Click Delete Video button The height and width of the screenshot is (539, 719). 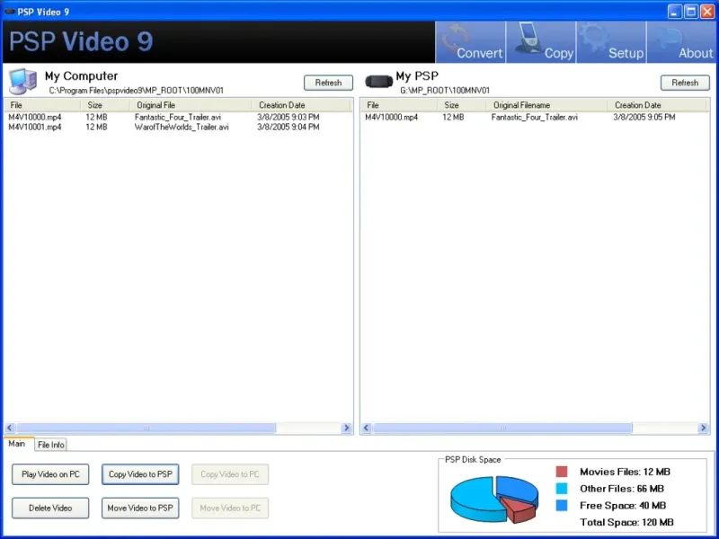tap(50, 508)
